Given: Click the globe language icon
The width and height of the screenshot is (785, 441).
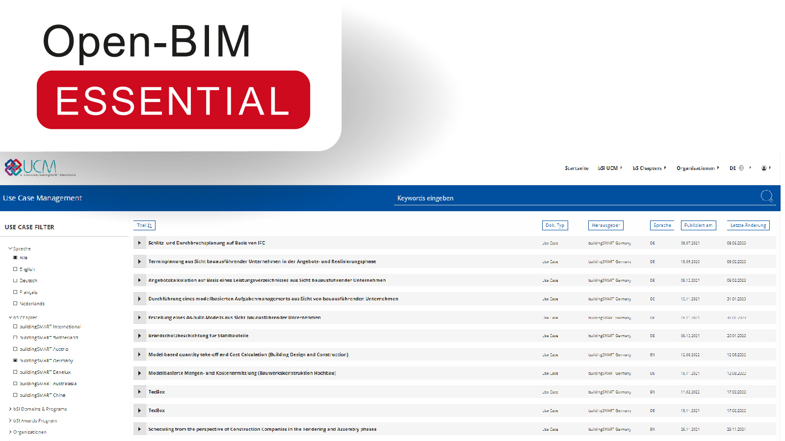Looking at the screenshot, I should (741, 168).
